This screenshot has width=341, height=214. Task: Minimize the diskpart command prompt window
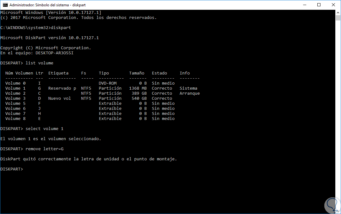tap(305, 5)
